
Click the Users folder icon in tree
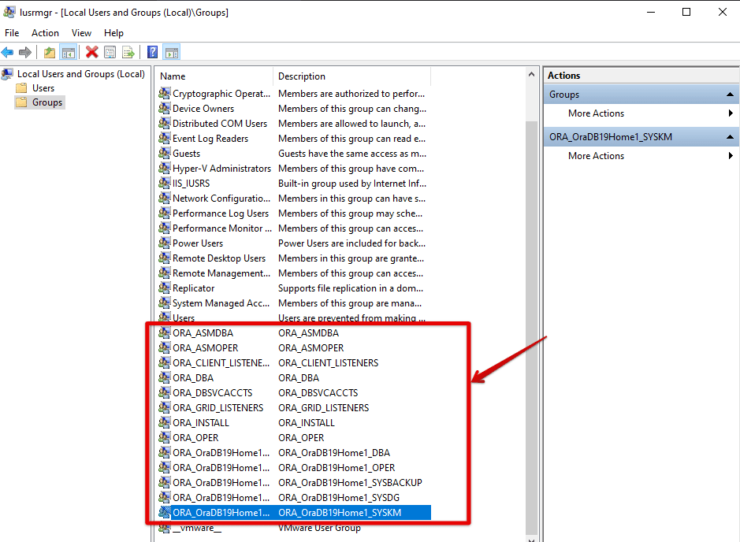tap(21, 87)
